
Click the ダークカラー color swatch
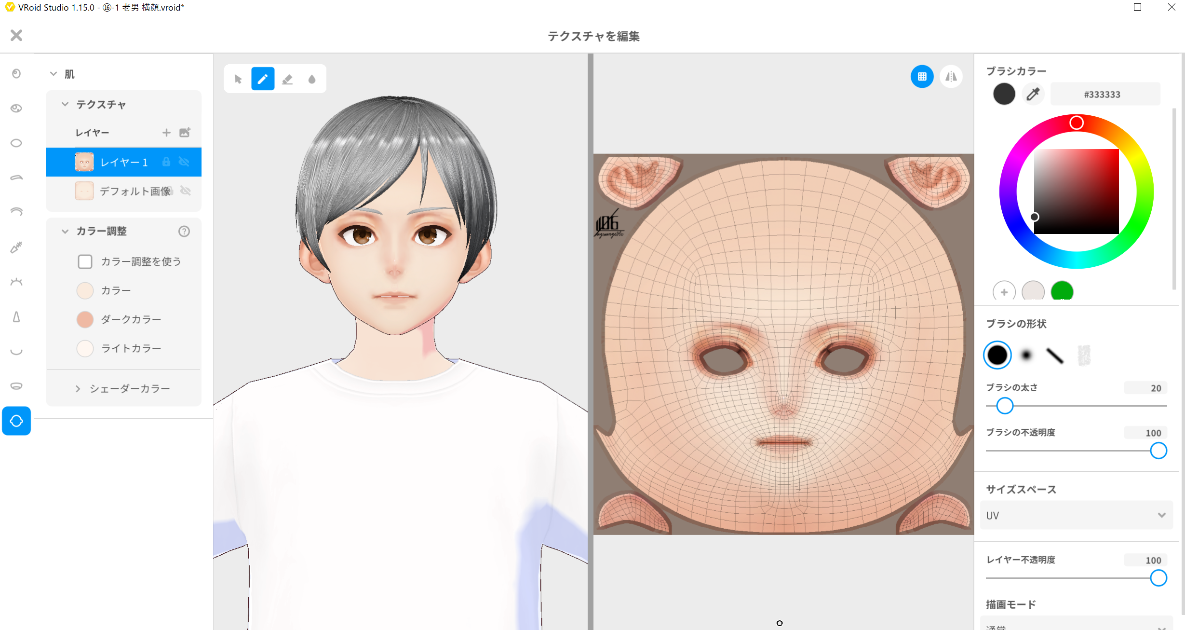pyautogui.click(x=85, y=319)
